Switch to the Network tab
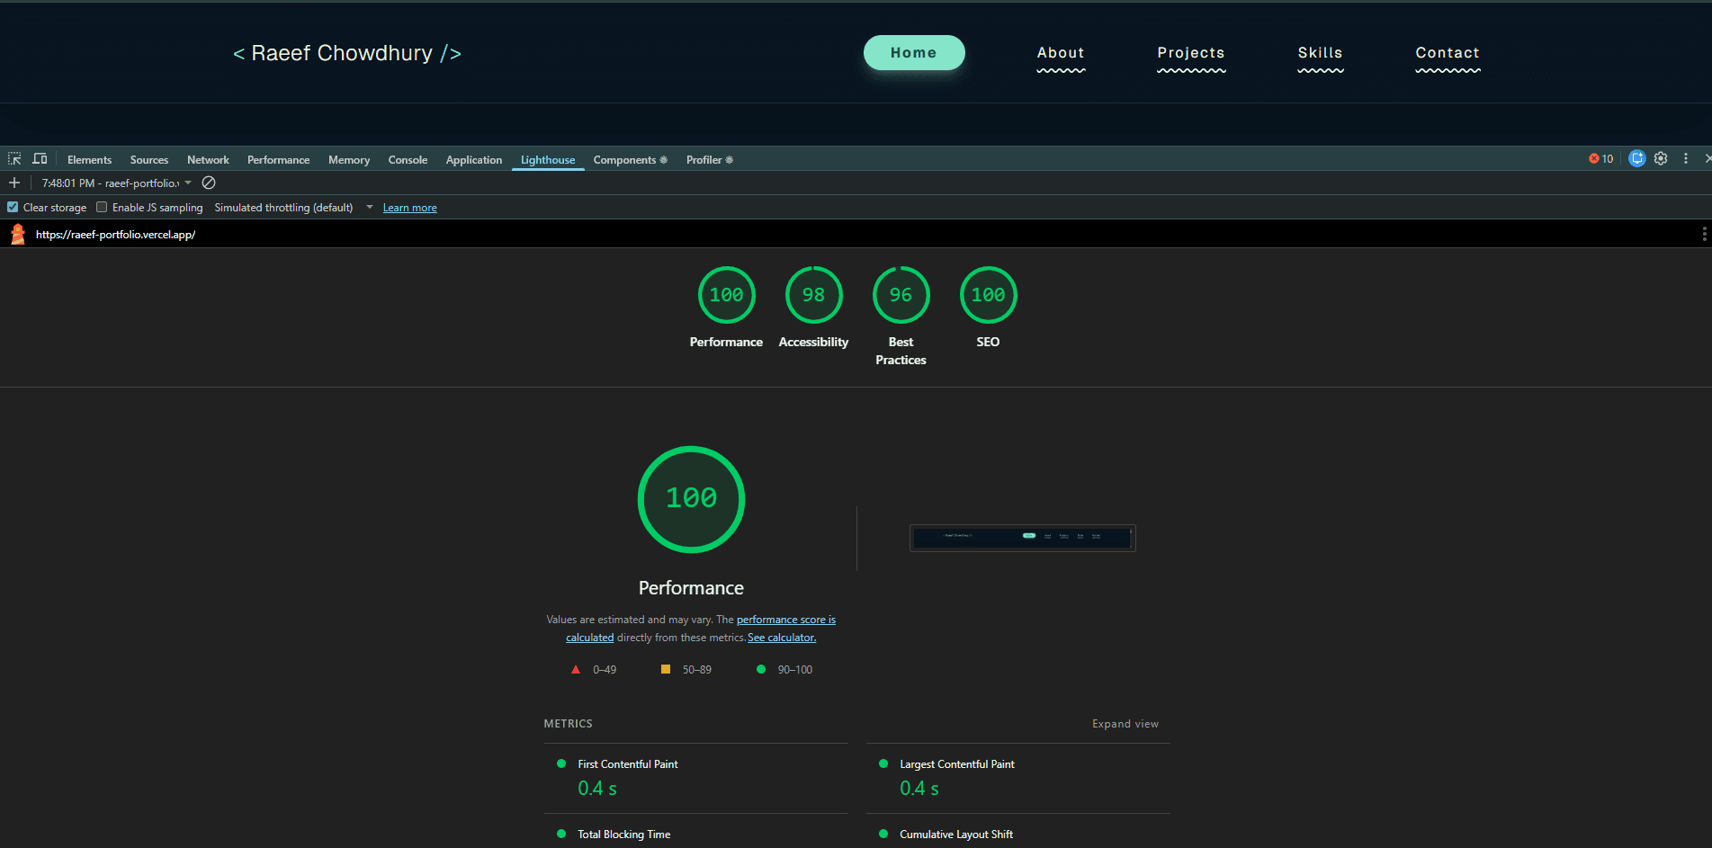This screenshot has width=1712, height=848. 208,160
